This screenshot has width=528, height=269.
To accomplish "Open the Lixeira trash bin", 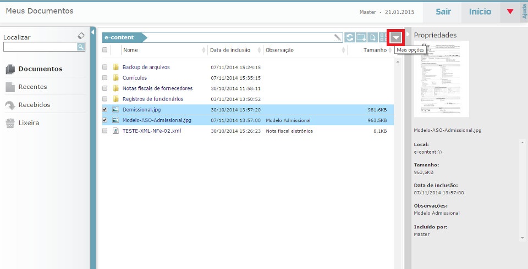I will [29, 123].
